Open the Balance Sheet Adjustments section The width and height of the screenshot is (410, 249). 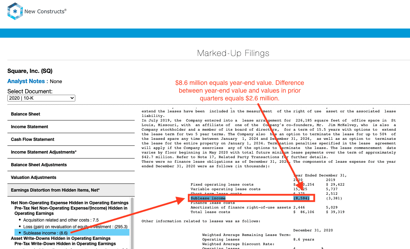71,165
